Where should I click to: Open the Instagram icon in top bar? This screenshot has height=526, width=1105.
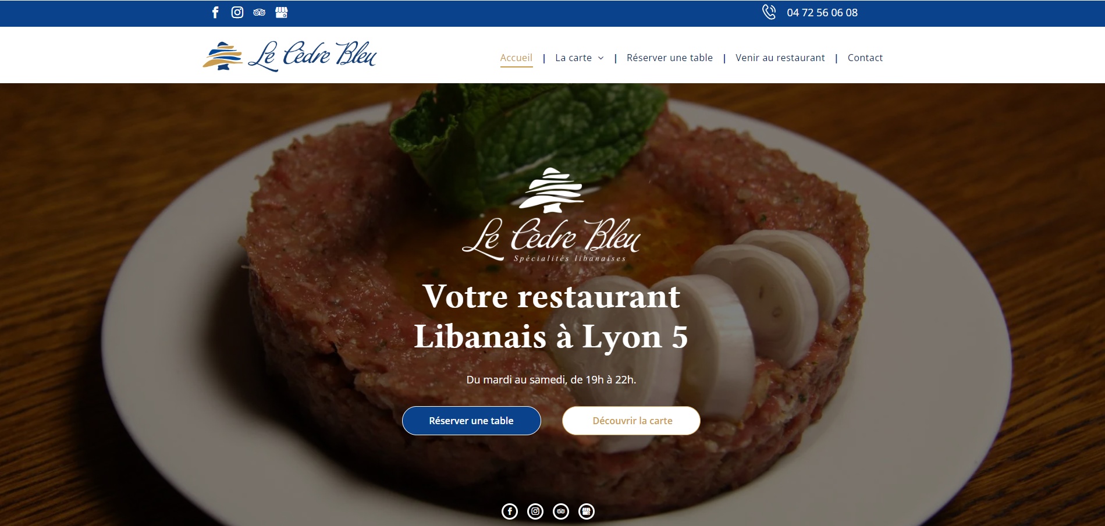point(237,12)
